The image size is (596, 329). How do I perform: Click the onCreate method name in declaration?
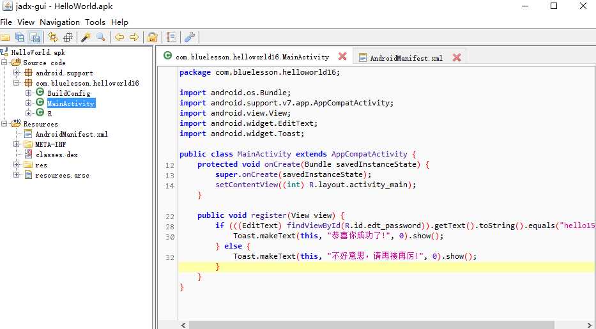tap(282, 165)
